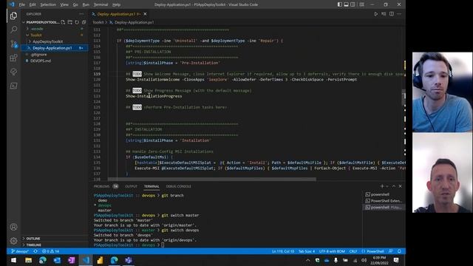Select the Terminal panel tab
Screen dimensions: 473x266
tap(152, 186)
